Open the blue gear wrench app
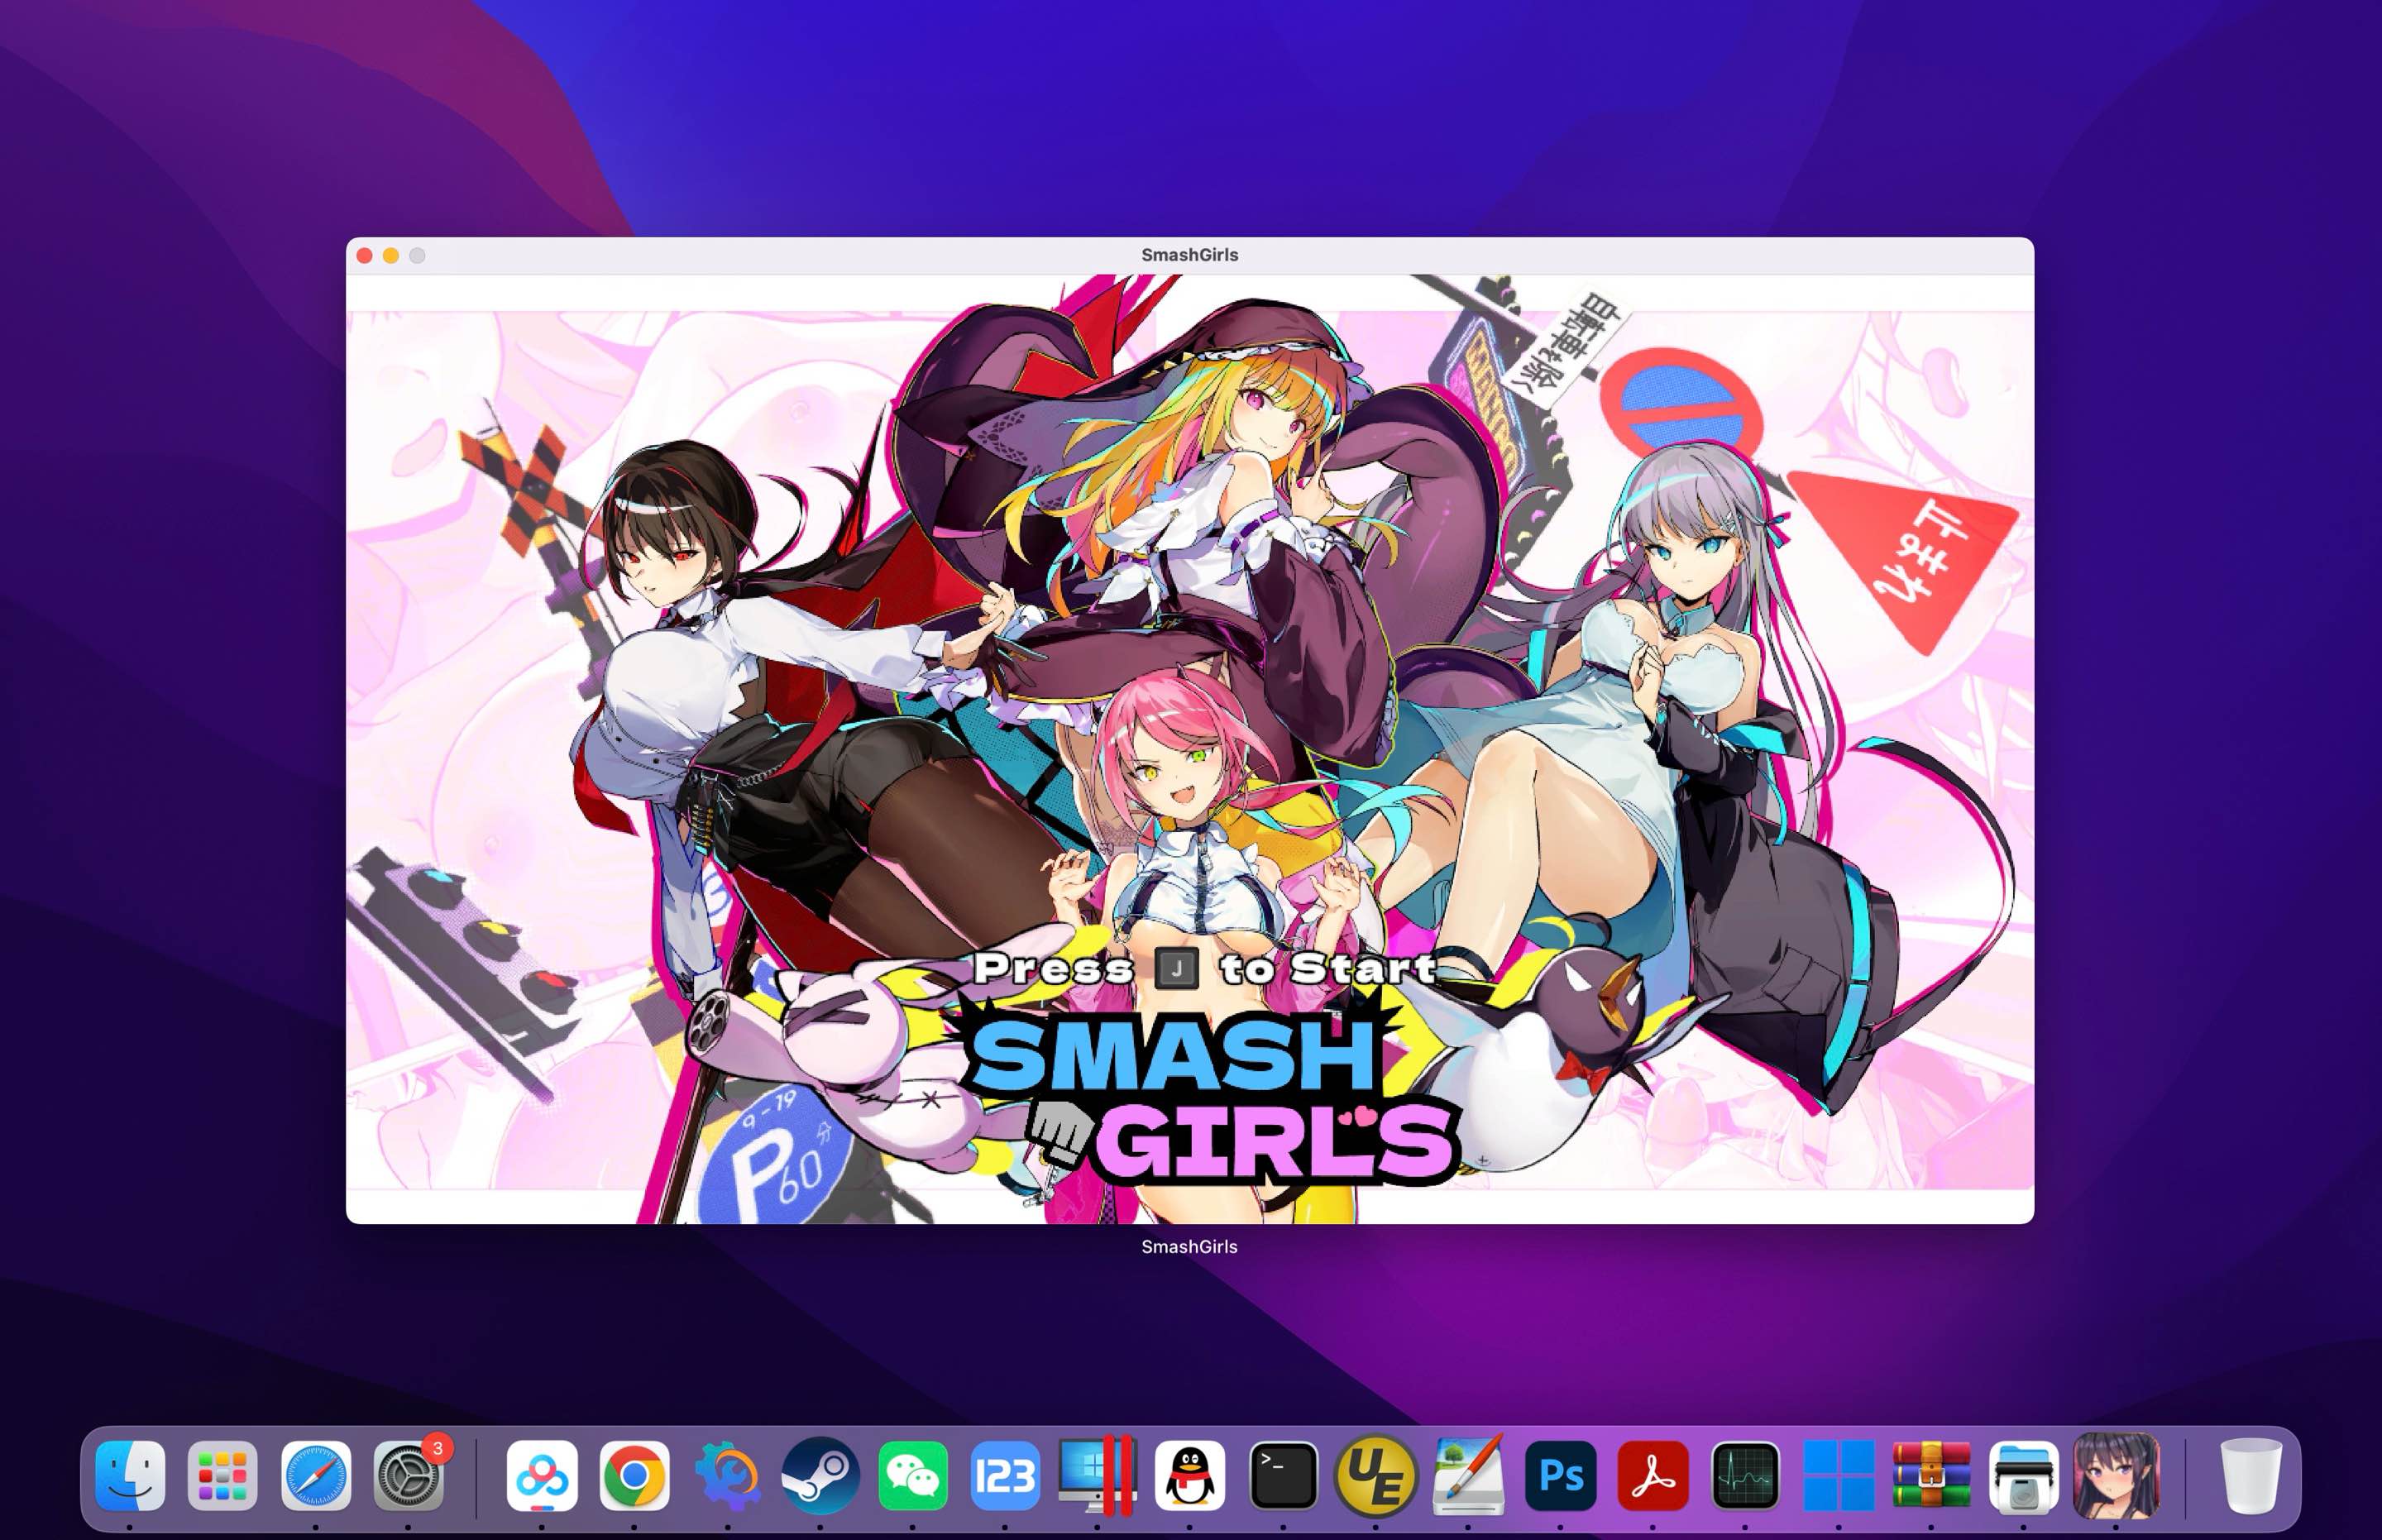This screenshot has width=2382, height=1540. point(727,1475)
